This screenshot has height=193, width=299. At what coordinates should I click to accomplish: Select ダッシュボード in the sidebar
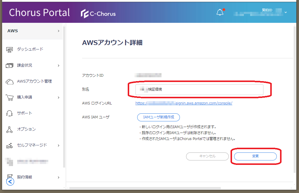tap(30, 49)
